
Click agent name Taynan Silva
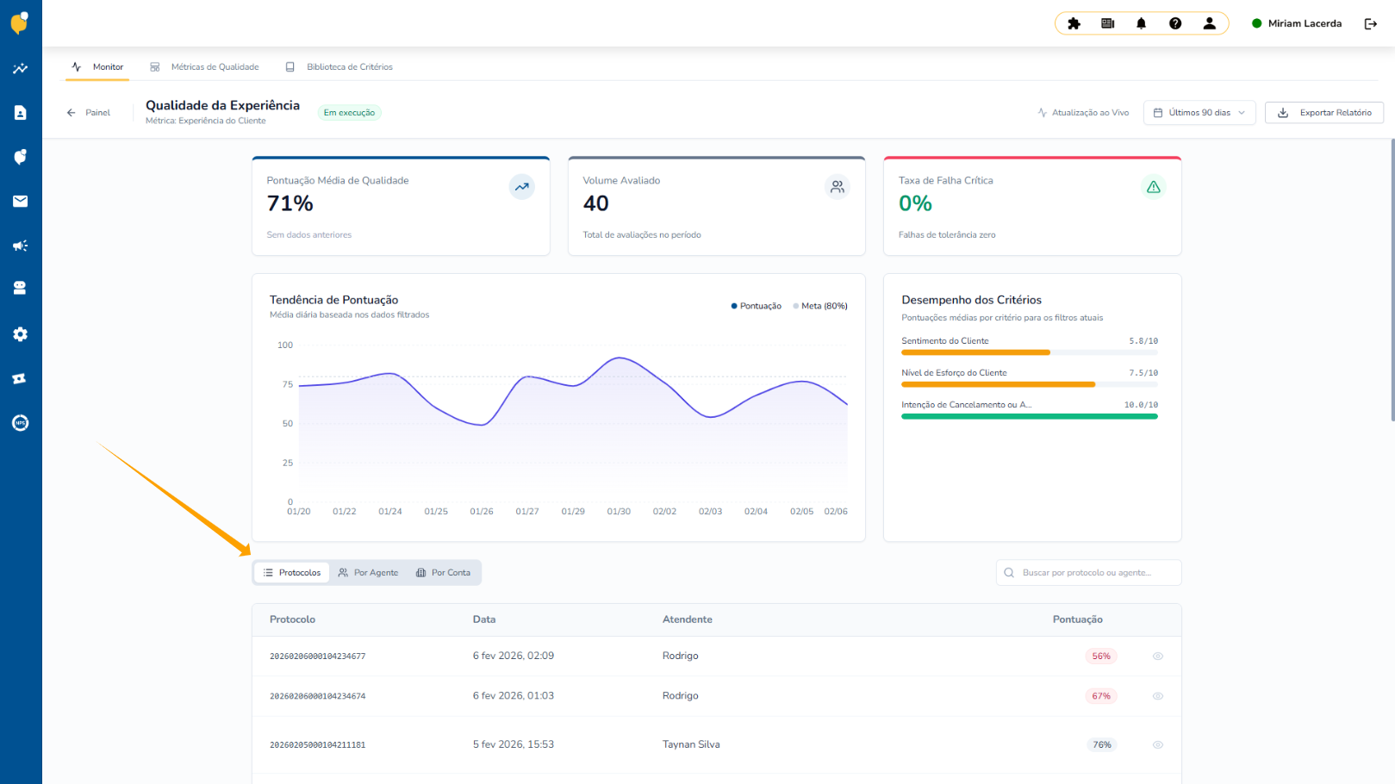691,744
